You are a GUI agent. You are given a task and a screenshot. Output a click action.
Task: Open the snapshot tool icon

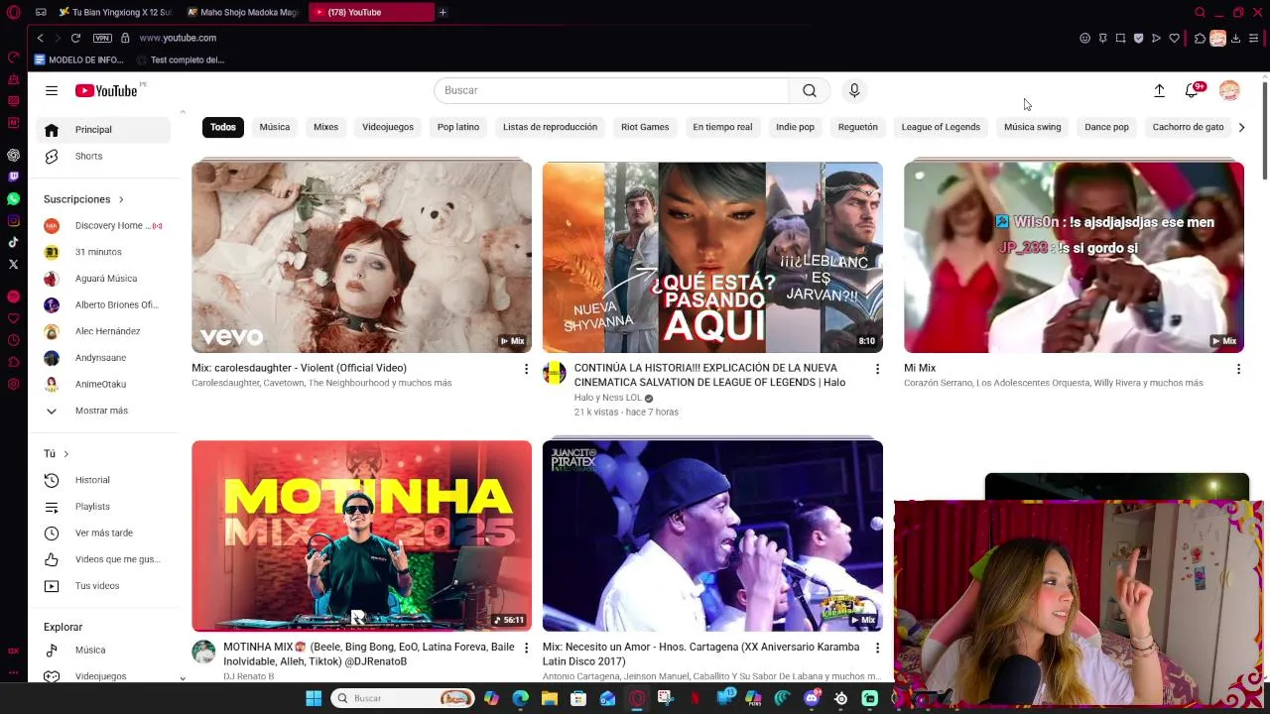tap(1120, 38)
